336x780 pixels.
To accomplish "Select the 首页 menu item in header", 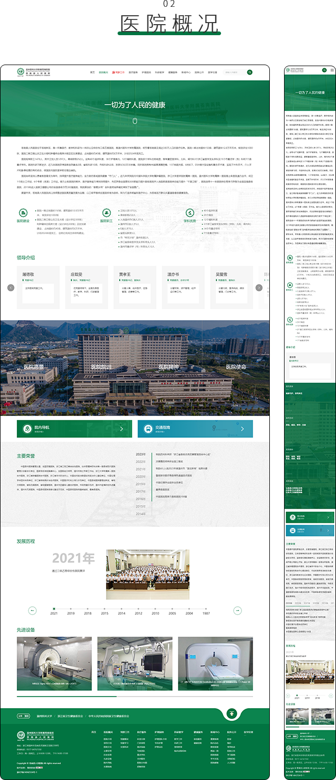I will [92, 72].
